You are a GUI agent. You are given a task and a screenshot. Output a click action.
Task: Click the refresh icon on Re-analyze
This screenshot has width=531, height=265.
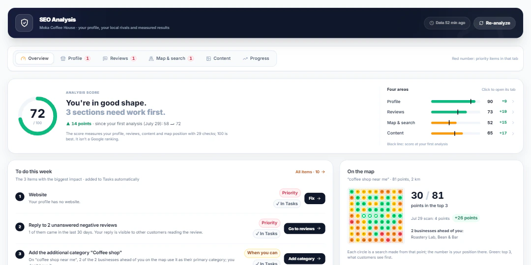pyautogui.click(x=481, y=23)
